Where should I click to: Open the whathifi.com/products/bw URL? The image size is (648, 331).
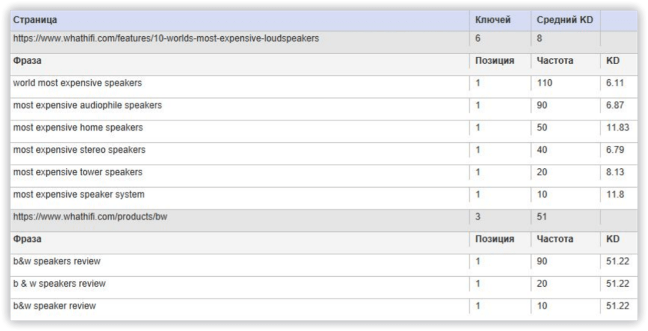point(90,217)
